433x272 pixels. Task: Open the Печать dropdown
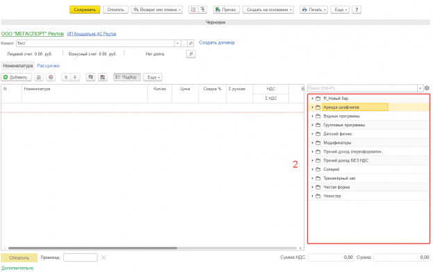tap(313, 10)
